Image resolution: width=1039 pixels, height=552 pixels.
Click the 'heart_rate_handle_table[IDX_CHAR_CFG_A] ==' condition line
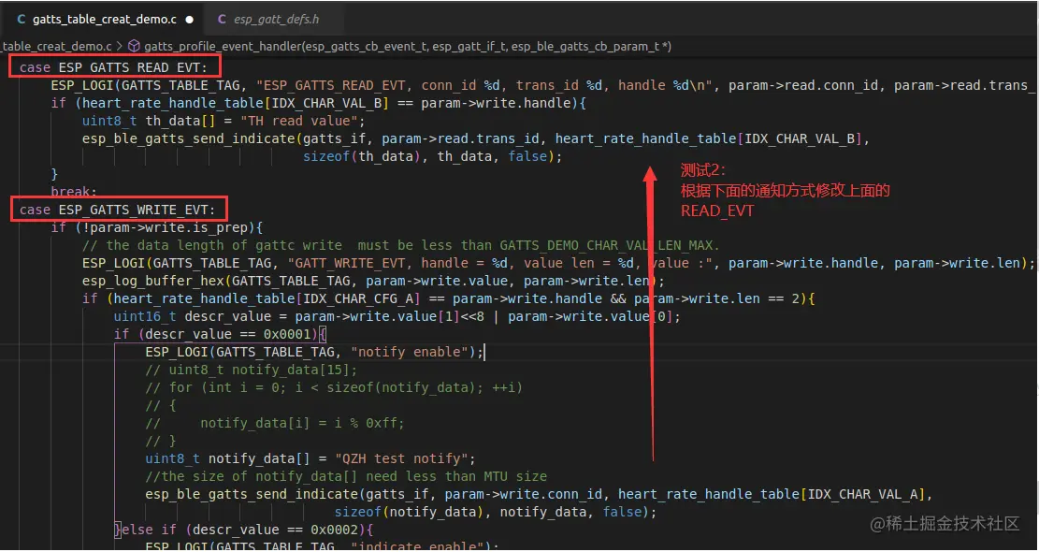(x=449, y=298)
